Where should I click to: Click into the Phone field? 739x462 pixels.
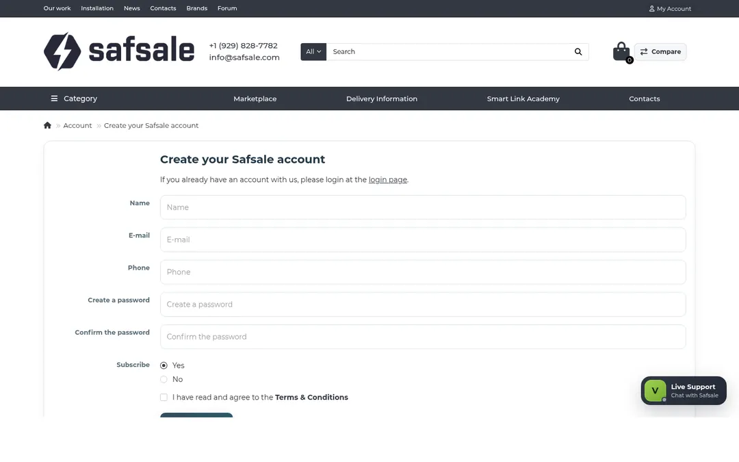(423, 272)
